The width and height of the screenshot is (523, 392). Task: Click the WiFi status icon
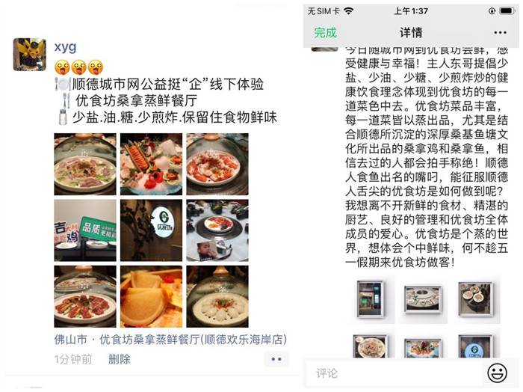coord(348,11)
